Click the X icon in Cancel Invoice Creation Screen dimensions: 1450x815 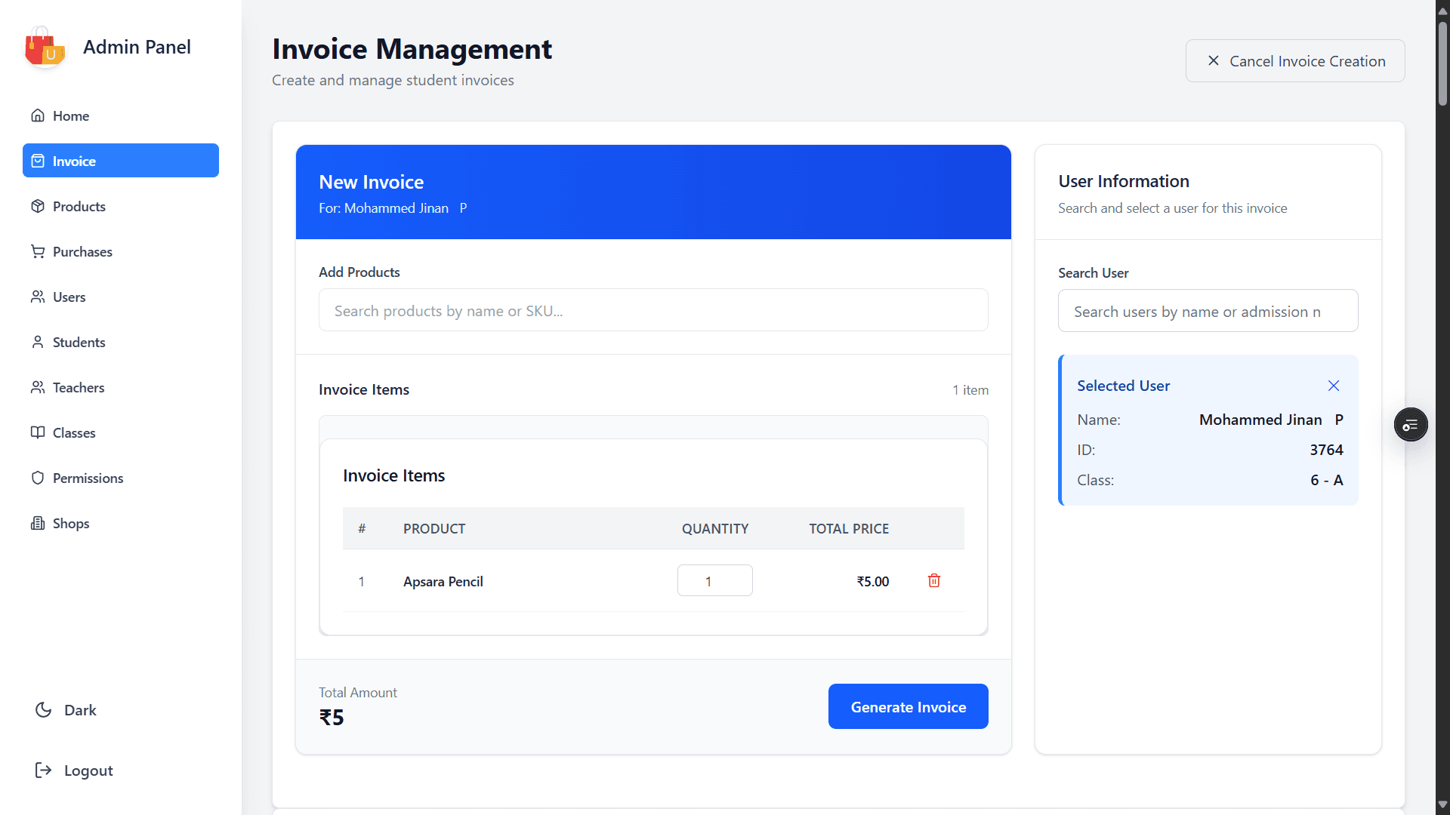coord(1214,60)
